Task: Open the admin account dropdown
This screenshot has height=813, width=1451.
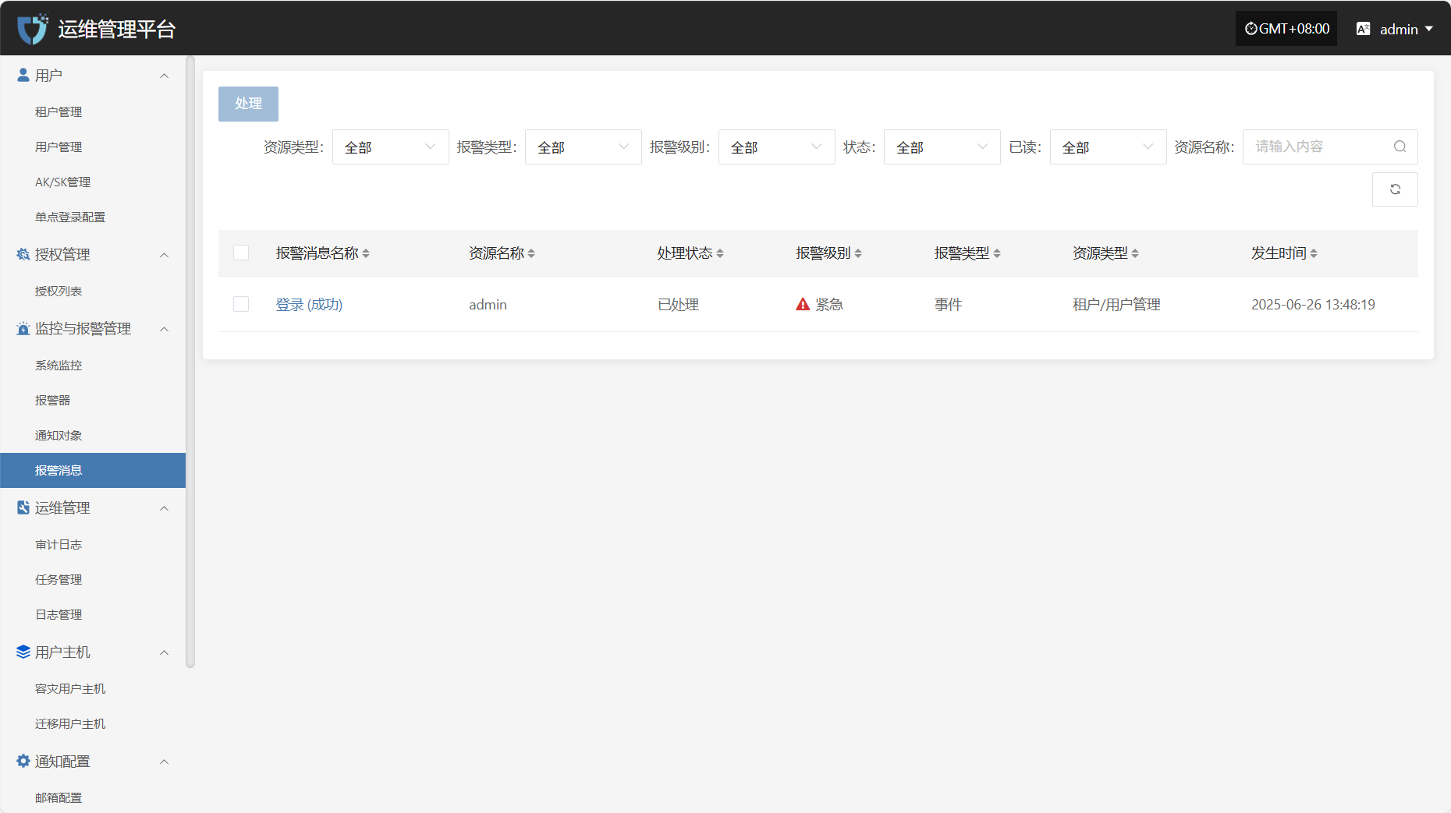Action: [x=1407, y=29]
